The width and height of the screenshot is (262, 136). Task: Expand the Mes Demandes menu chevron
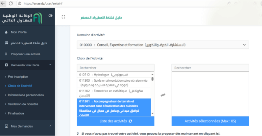tap(50, 126)
